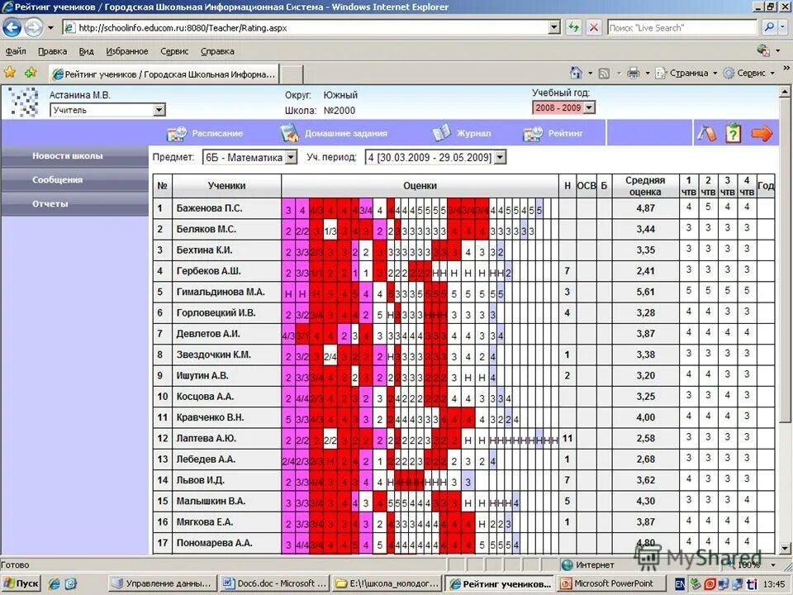This screenshot has width=793, height=595.
Task: Open the search provider dropdown arrow
Action: click(x=781, y=27)
